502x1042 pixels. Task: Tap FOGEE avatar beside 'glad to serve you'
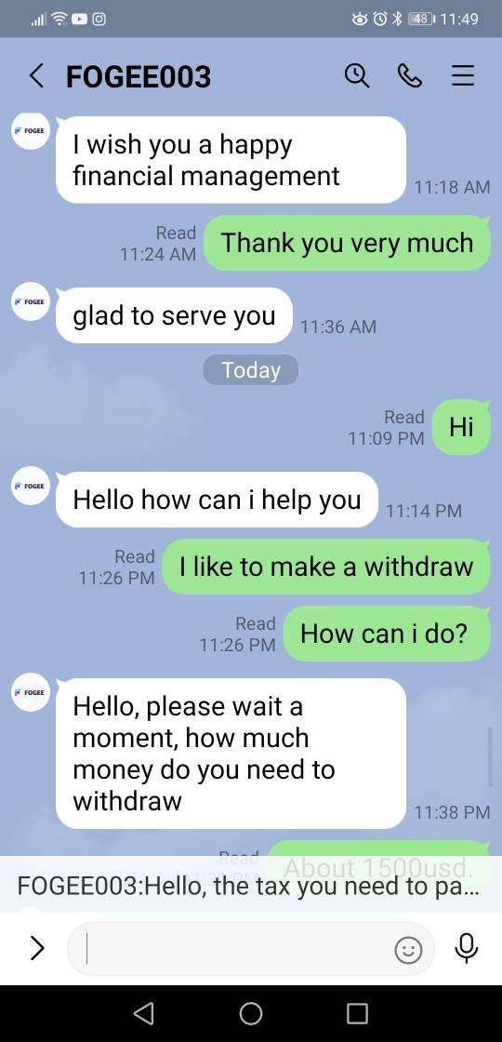31,301
